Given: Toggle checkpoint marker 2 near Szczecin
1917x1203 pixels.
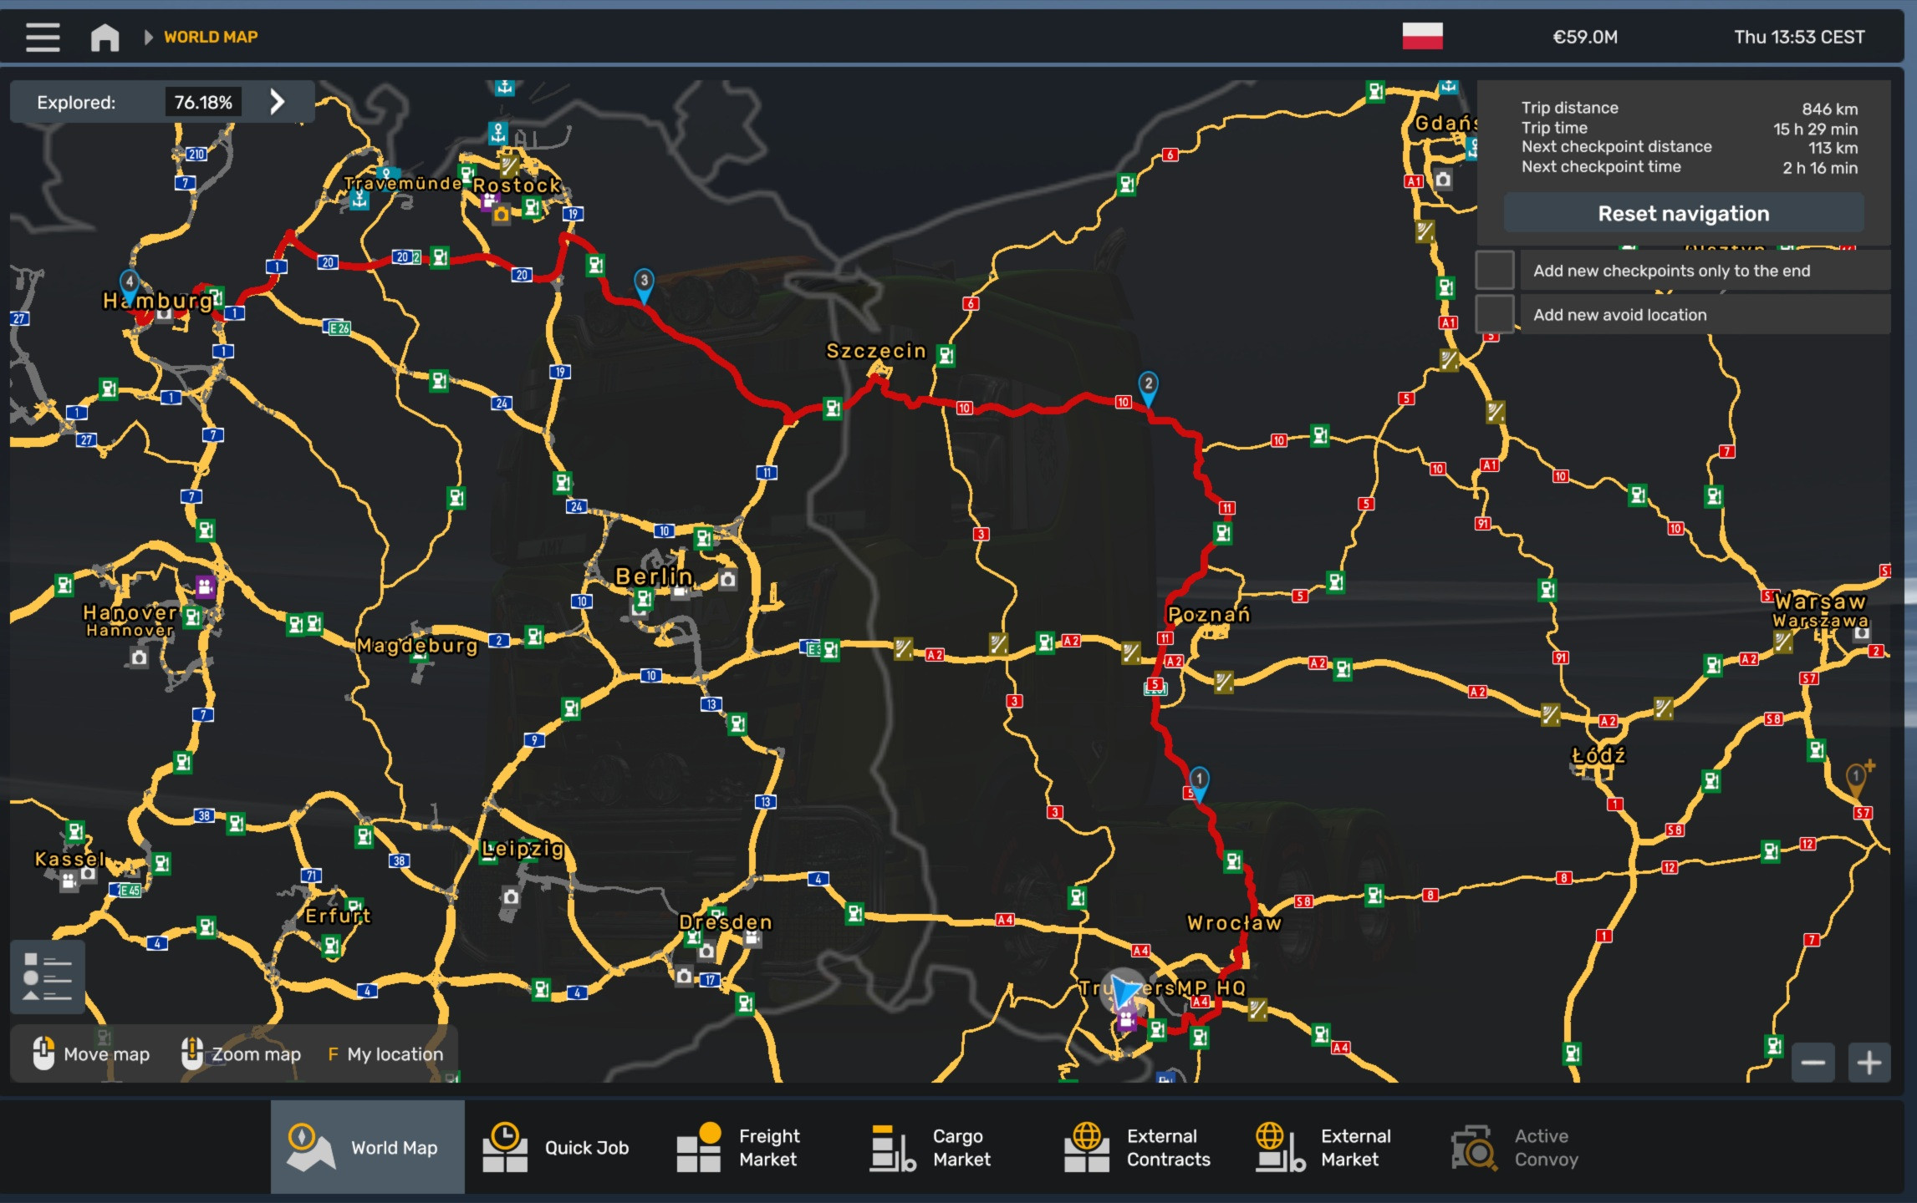Looking at the screenshot, I should tap(1149, 384).
